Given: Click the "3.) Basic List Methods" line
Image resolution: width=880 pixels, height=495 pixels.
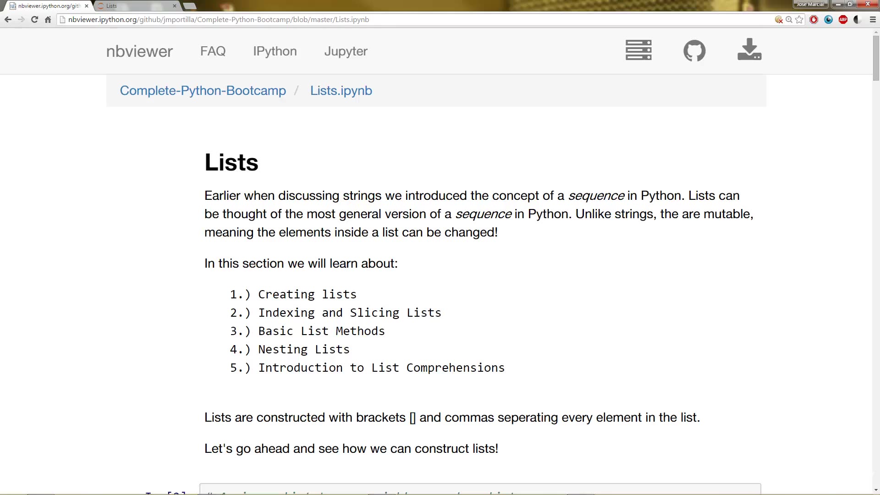Looking at the screenshot, I should pos(307,331).
